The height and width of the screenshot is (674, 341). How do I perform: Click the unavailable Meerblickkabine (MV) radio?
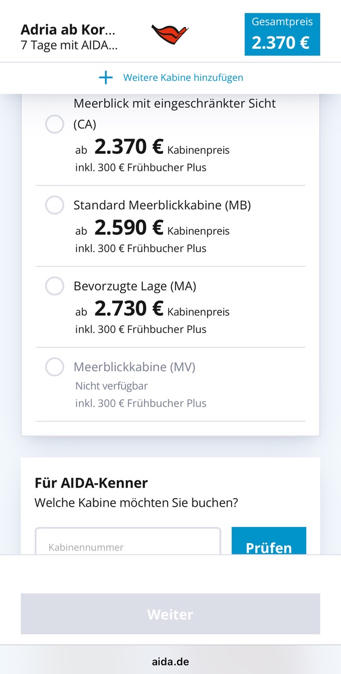pos(54,367)
